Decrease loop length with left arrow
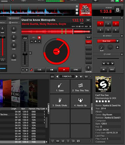The image size is (125, 145). (104, 63)
